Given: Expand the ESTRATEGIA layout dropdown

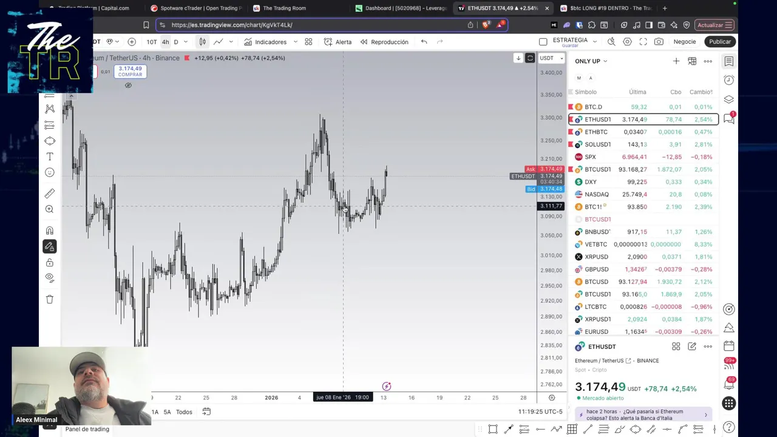Looking at the screenshot, I should [595, 42].
